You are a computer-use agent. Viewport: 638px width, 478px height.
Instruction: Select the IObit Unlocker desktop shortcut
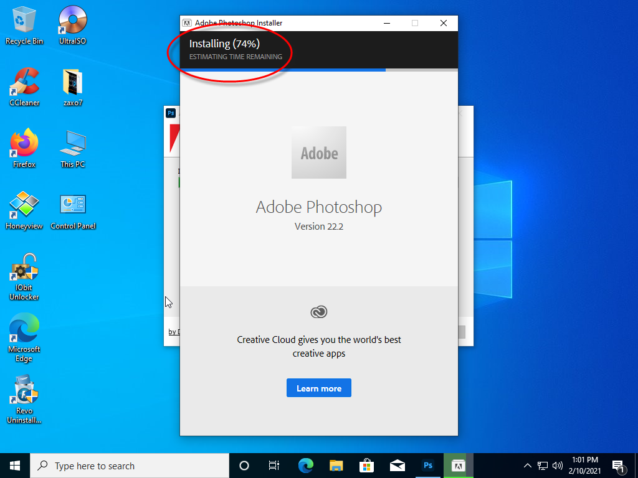24,277
